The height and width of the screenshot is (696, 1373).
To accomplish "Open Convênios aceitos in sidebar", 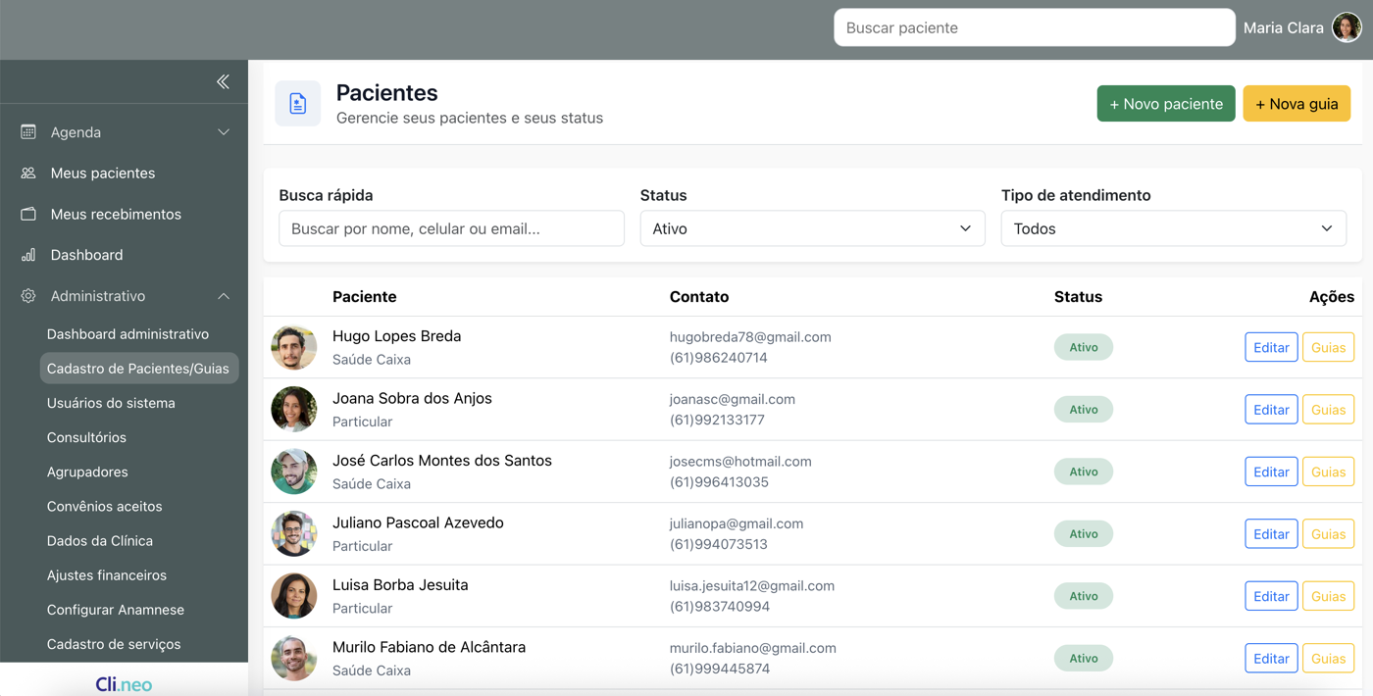I will click(x=105, y=506).
